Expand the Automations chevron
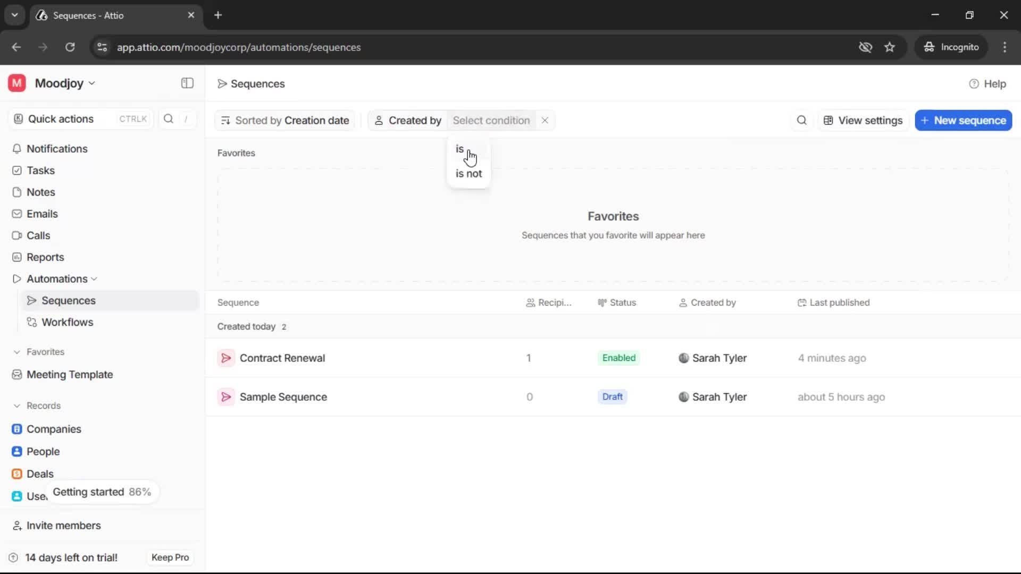 [x=94, y=279]
